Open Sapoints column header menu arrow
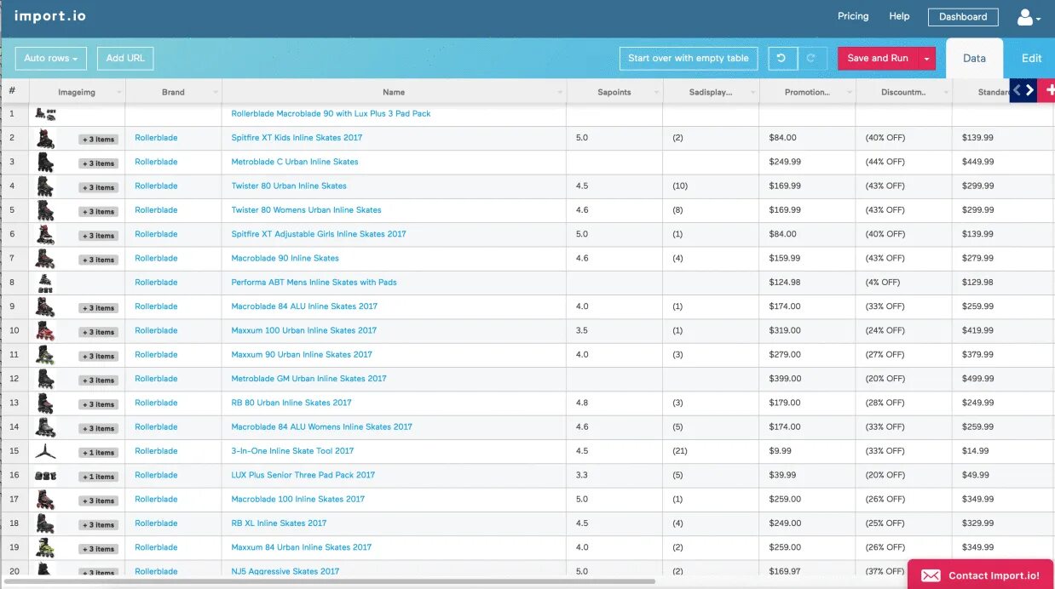Viewport: 1055px width, 589px height. 656,93
